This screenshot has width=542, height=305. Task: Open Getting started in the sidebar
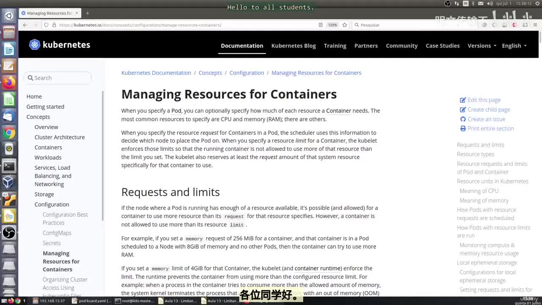click(45, 107)
